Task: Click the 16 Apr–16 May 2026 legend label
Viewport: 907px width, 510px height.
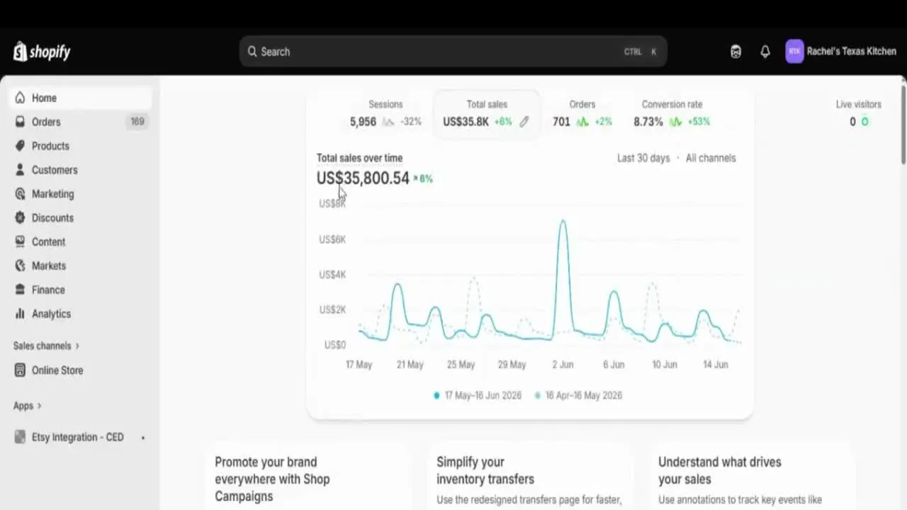Action: click(x=584, y=395)
